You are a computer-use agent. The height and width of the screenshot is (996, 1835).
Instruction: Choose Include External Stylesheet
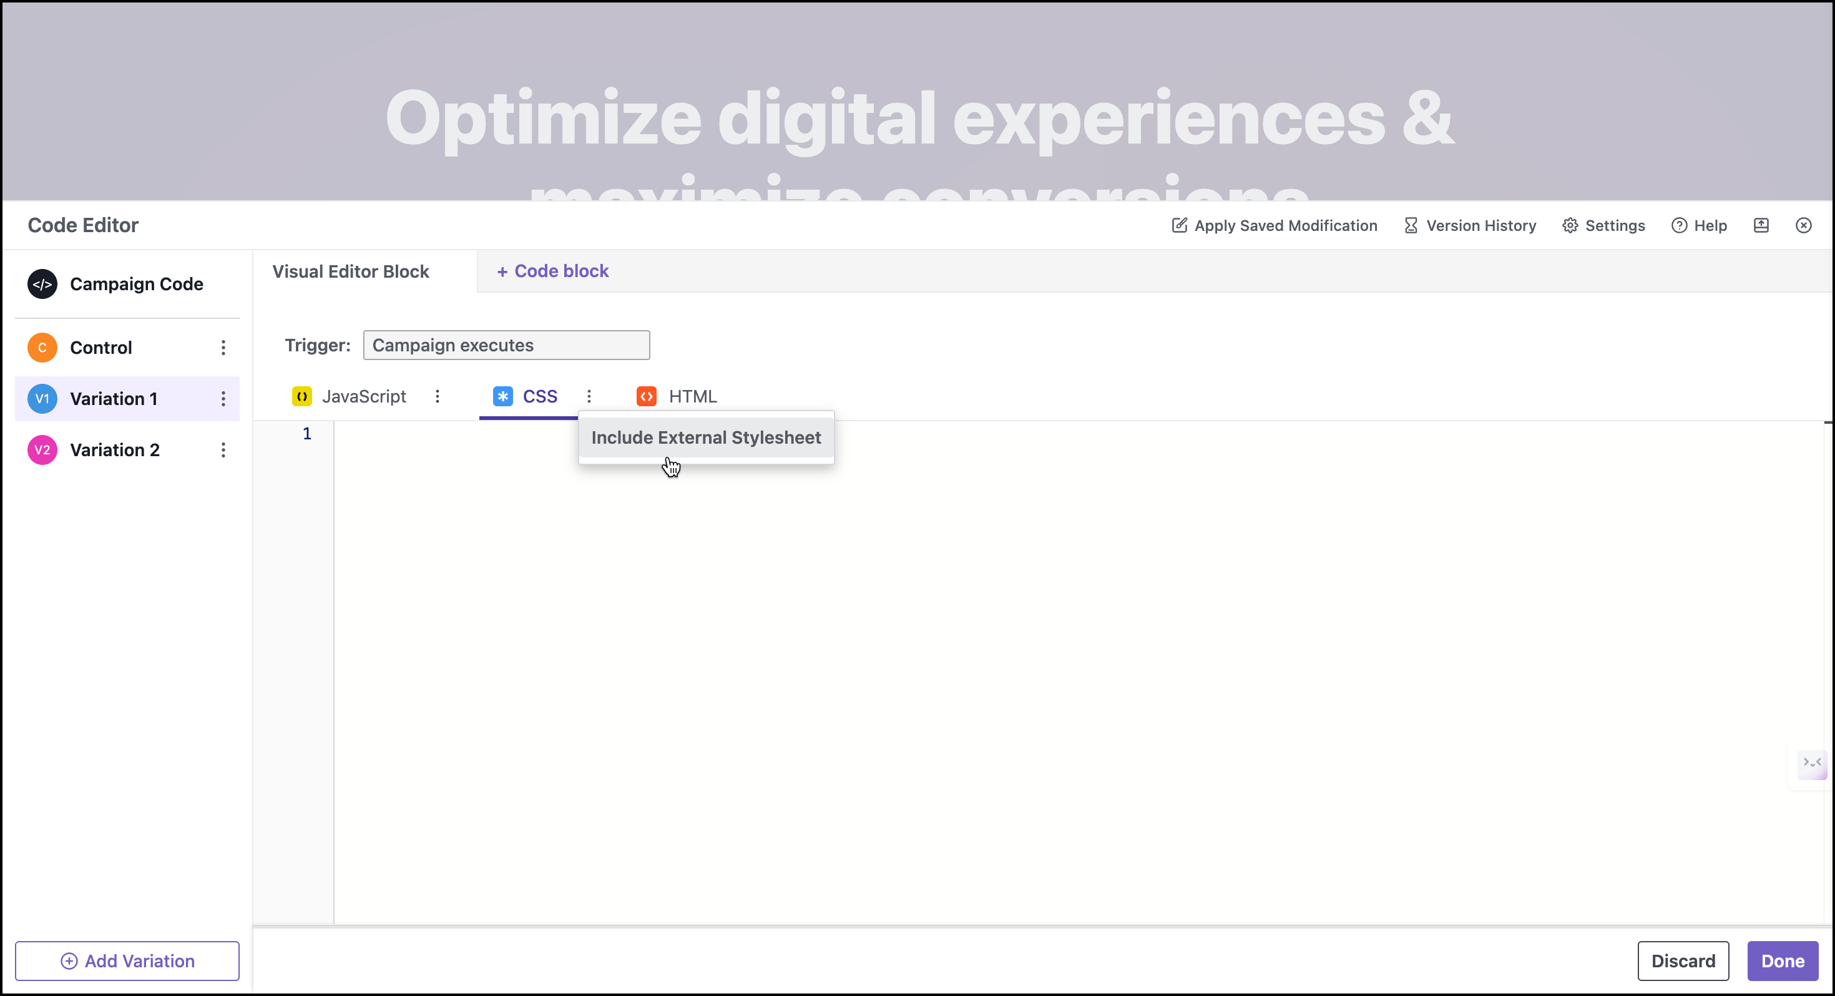click(x=705, y=437)
